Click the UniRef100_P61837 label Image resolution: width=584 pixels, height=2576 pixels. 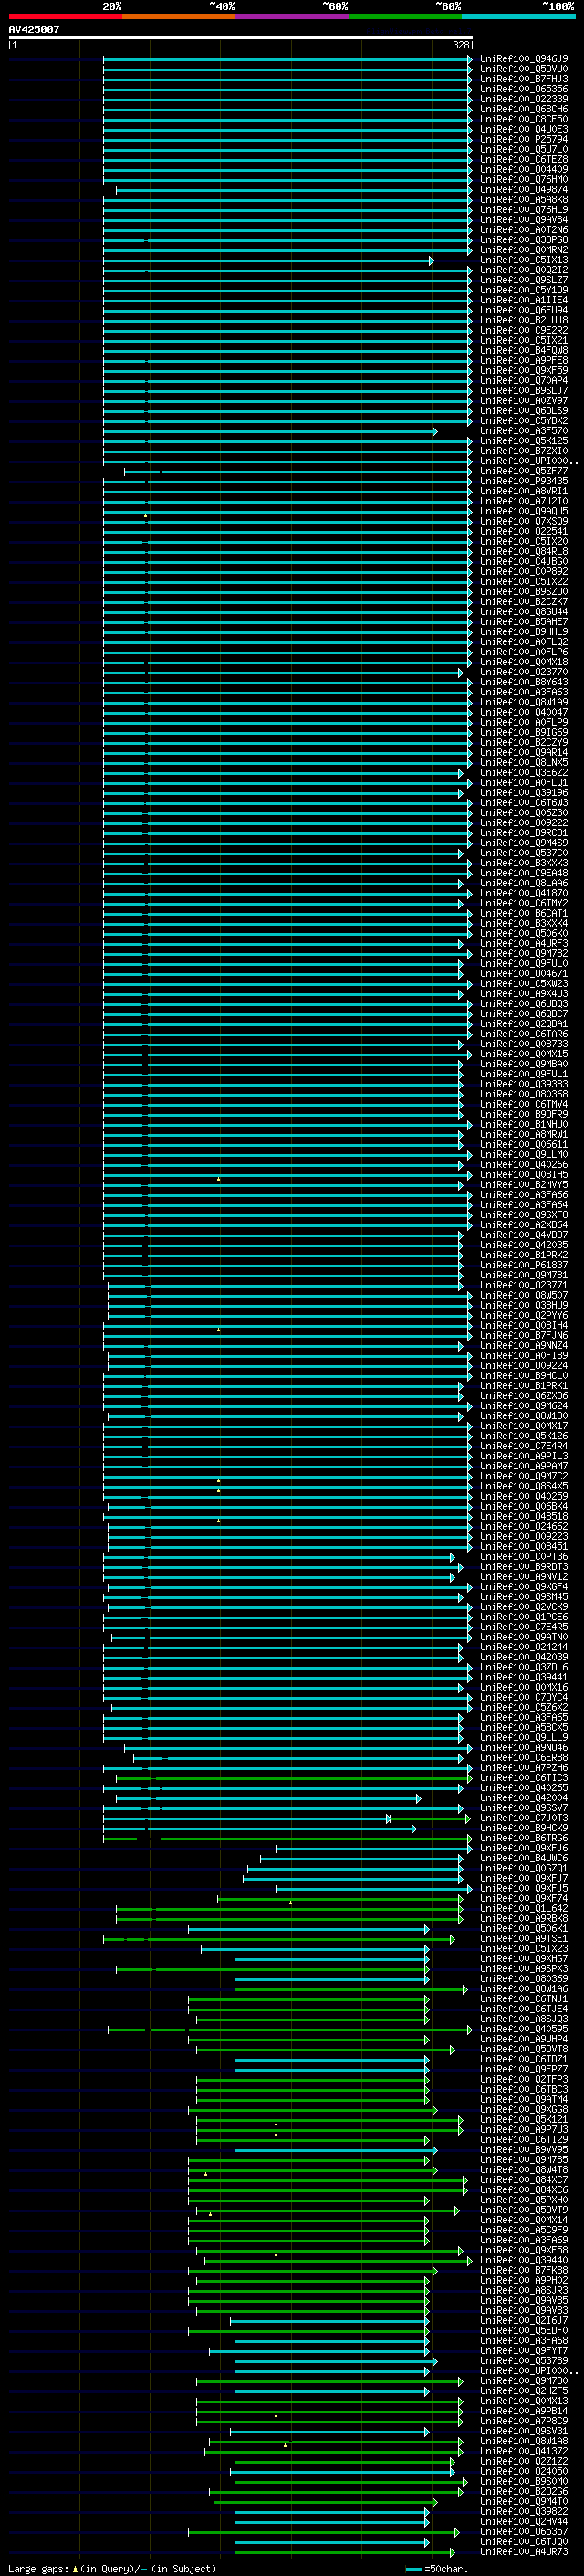point(524,1265)
